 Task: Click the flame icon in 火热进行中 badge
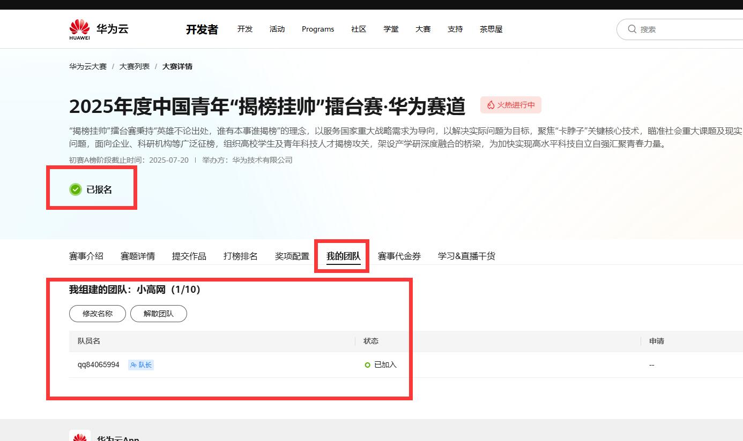pyautogui.click(x=491, y=105)
